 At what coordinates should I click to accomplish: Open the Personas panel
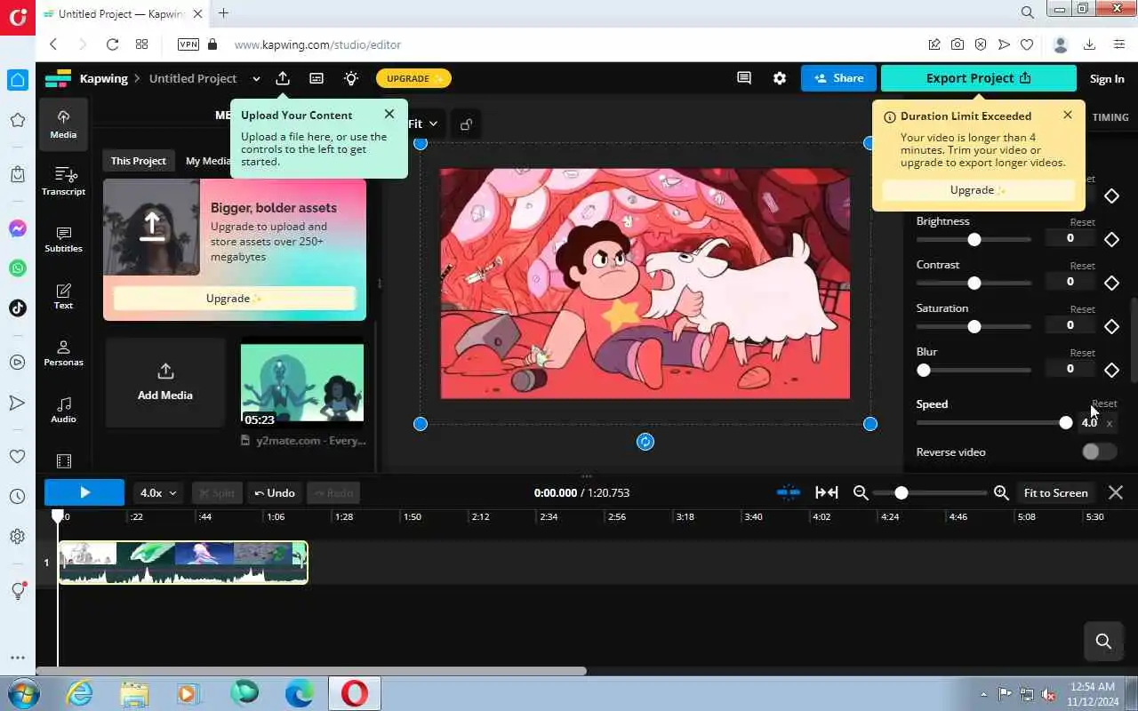click(x=63, y=353)
